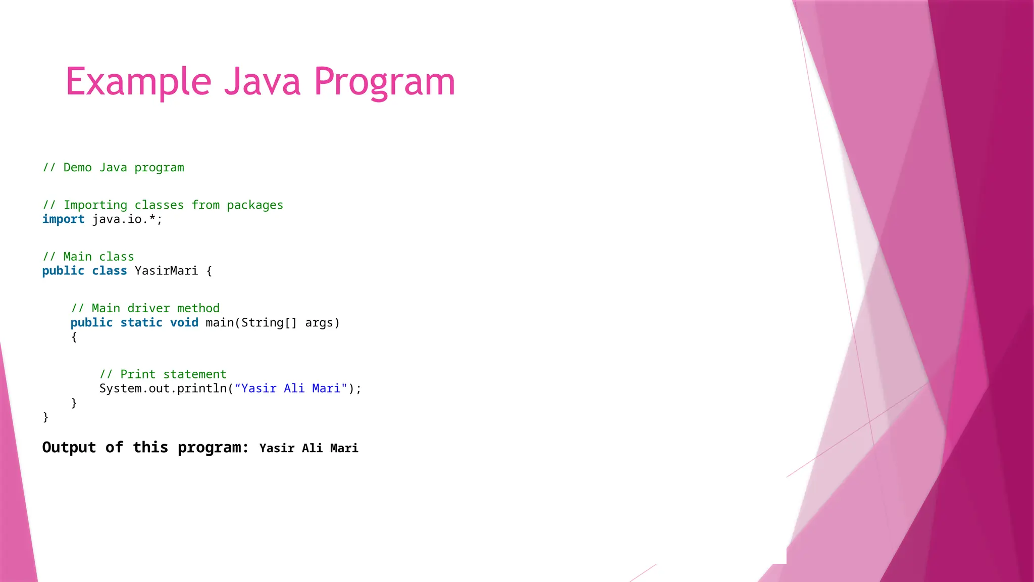Select the import keyword

[x=63, y=219]
